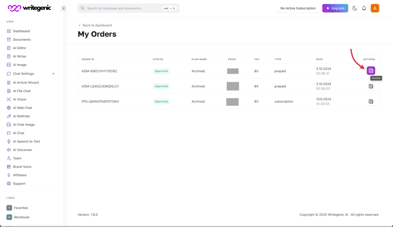The width and height of the screenshot is (393, 233).
Task: View invoice for order FPS-QMW2FNSPDTGKH
Action: coord(371,101)
